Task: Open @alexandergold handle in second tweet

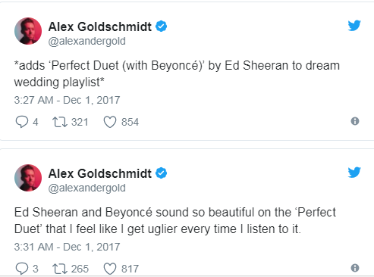Action: [x=86, y=188]
